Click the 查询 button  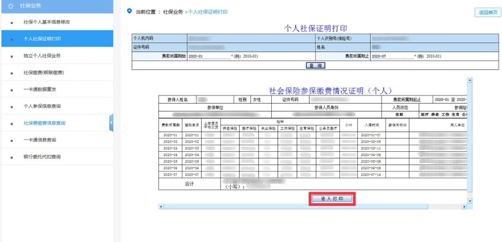point(315,65)
